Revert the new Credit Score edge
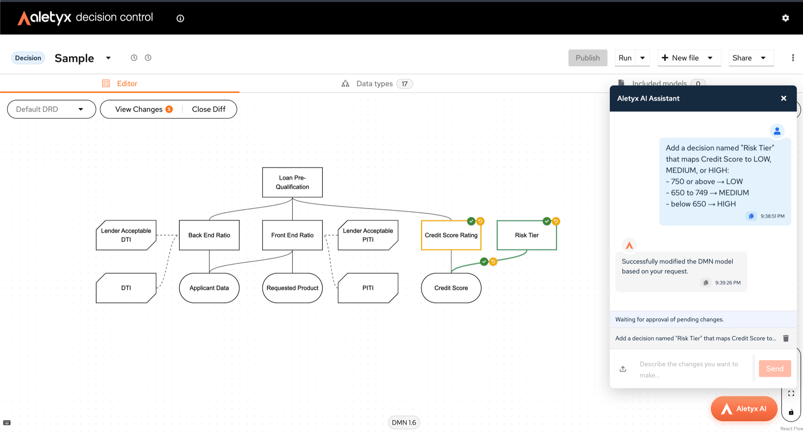Screen dimensions: 803x433 (493, 261)
